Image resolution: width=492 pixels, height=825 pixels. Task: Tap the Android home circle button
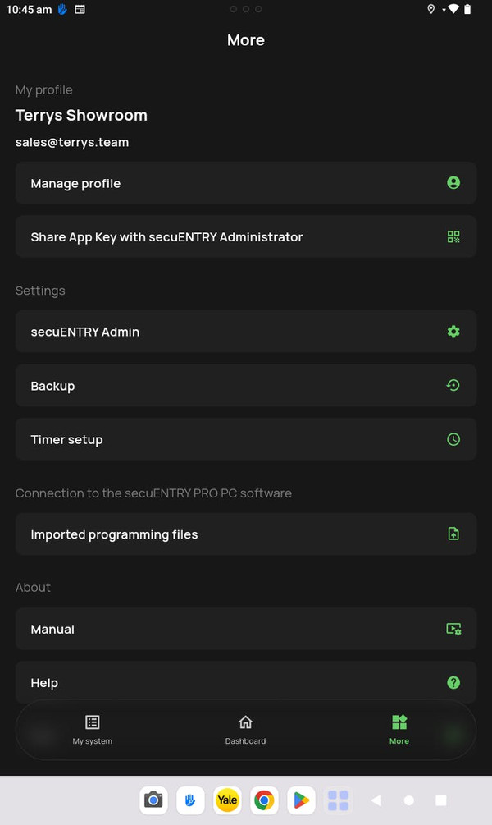click(409, 800)
